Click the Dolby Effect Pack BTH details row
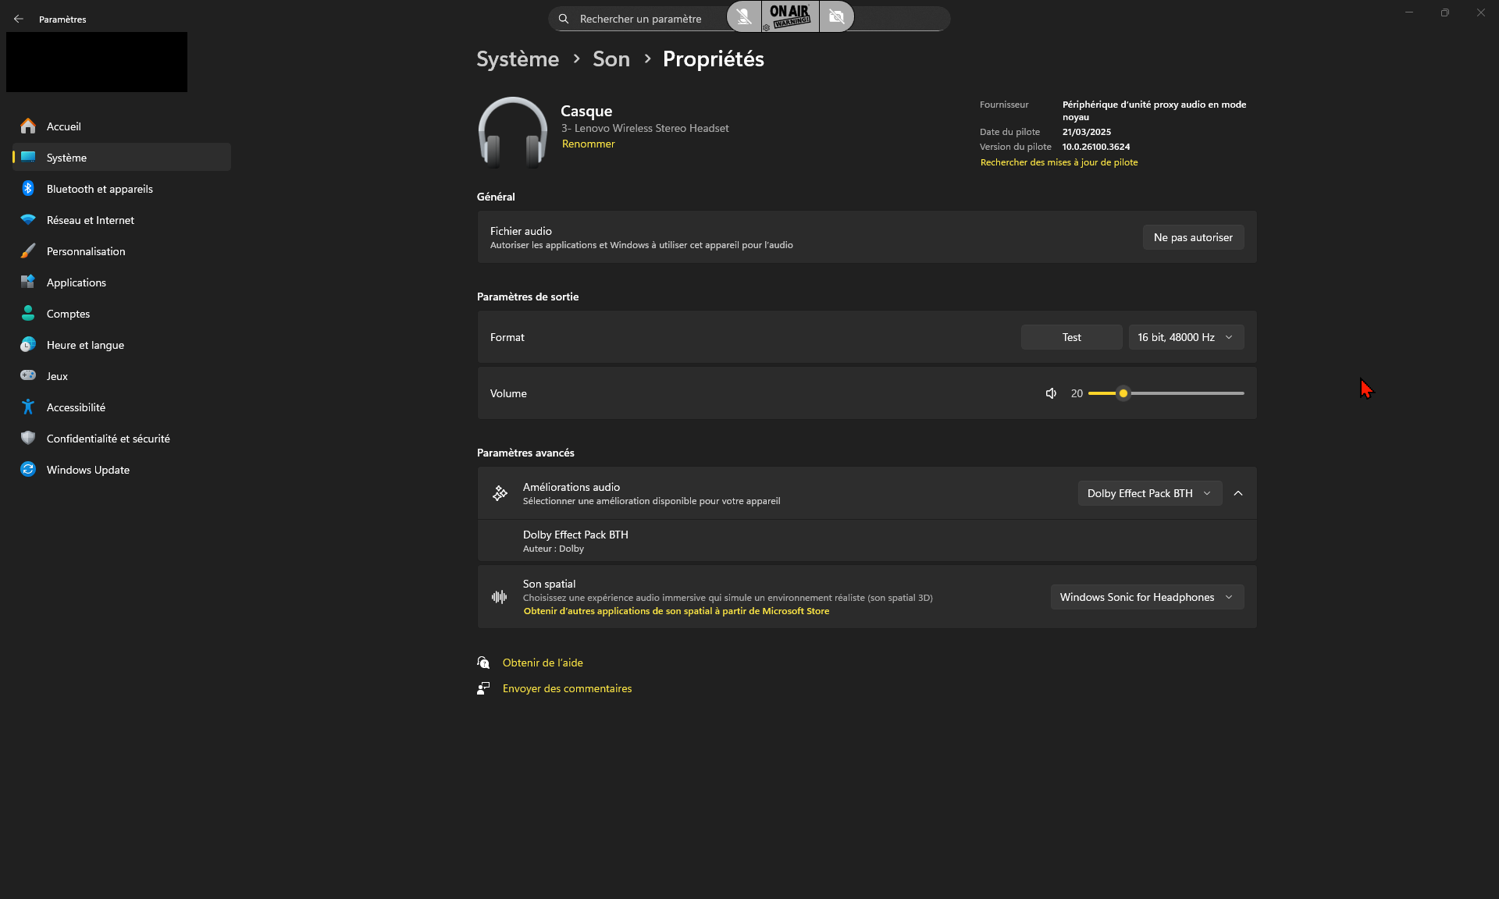The height and width of the screenshot is (899, 1499). point(867,541)
